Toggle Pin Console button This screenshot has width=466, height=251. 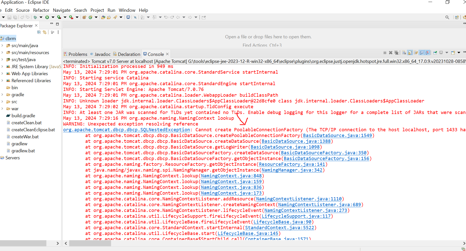435,53
